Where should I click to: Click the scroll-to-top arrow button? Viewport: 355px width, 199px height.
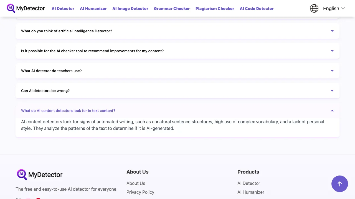tap(339, 184)
